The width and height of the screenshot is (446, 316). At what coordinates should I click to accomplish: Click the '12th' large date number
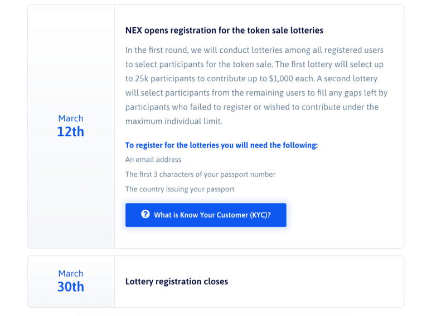click(71, 132)
